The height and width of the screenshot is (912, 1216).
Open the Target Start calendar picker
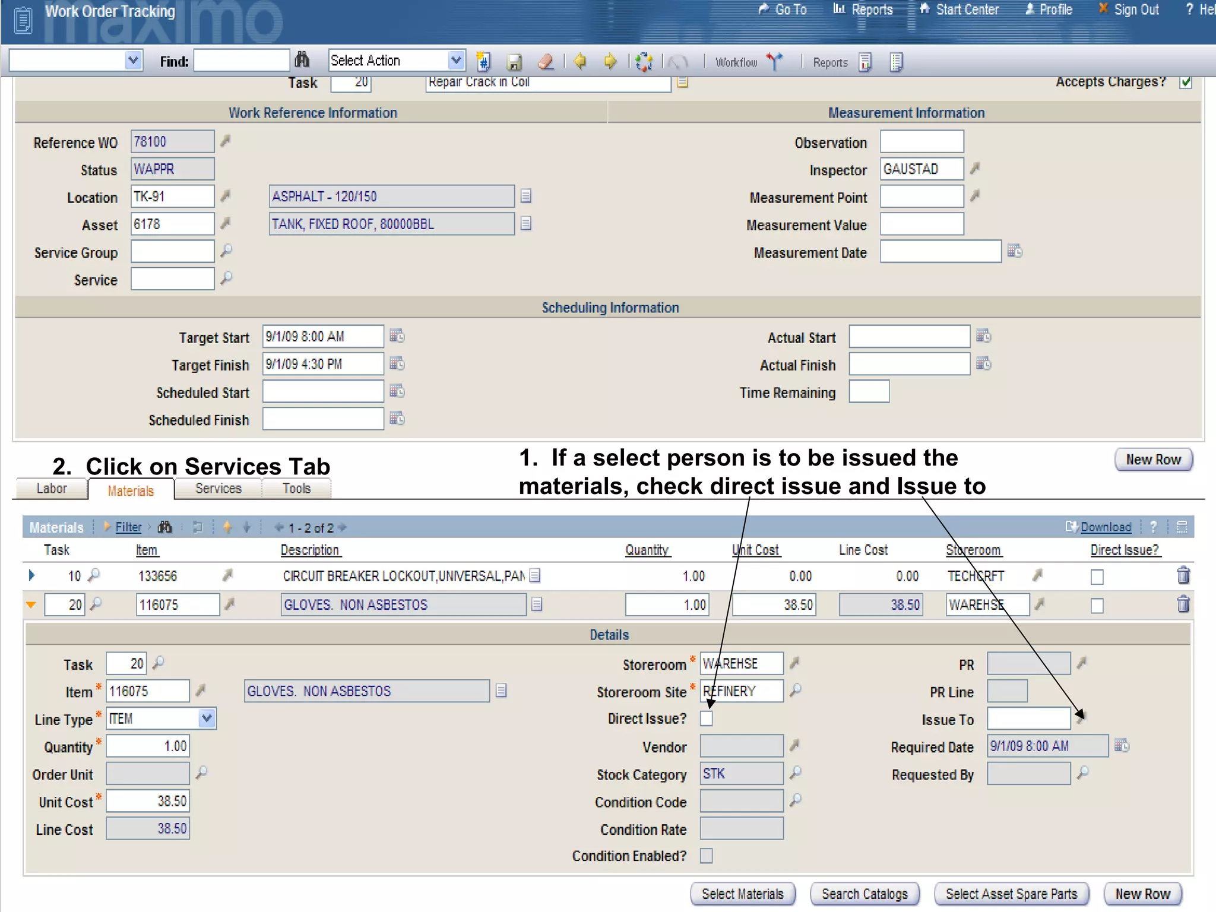pyautogui.click(x=397, y=336)
